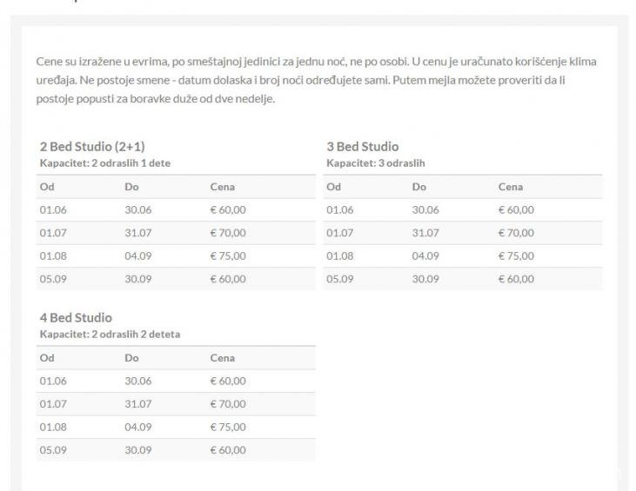Screen dimensions: 636x491
Task: Select the 3 Bed Studio heading
Action: coord(363,146)
